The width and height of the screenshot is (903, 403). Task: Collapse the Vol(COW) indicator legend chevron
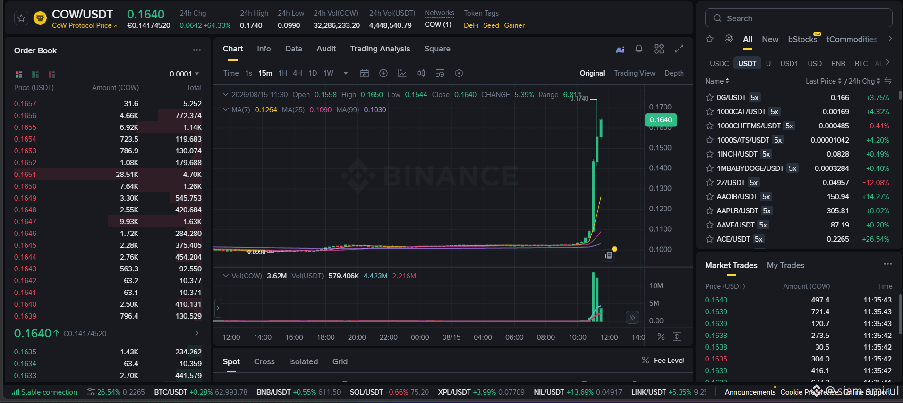pyautogui.click(x=226, y=276)
